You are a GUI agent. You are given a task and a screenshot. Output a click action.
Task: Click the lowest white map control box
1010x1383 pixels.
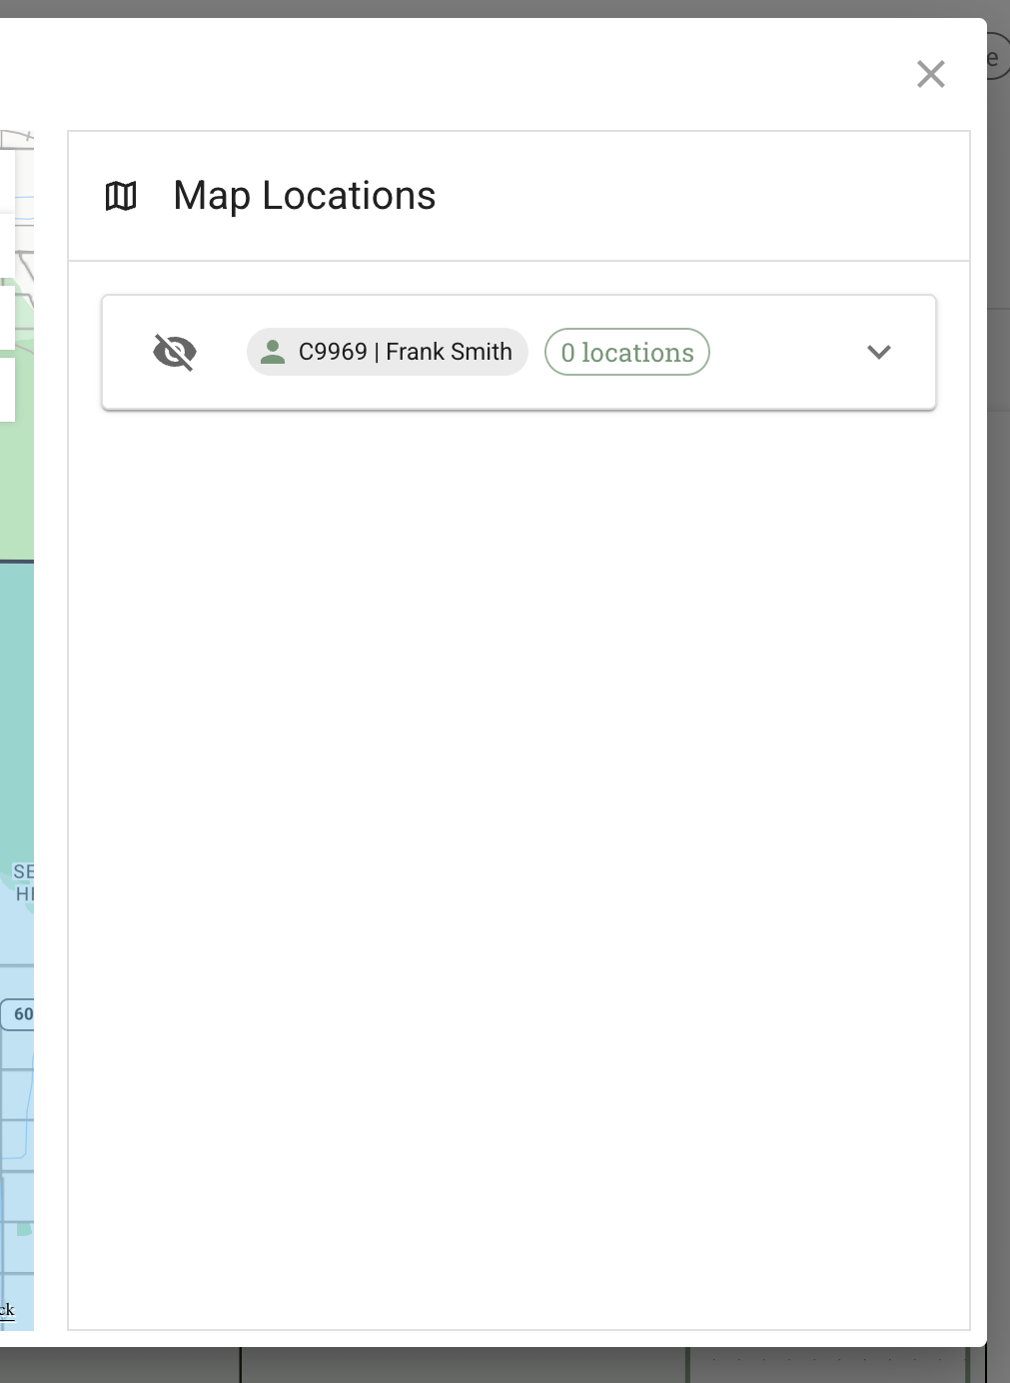7,390
